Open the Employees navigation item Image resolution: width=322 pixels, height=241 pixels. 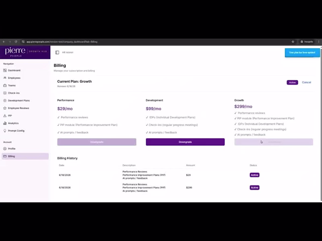click(x=14, y=78)
